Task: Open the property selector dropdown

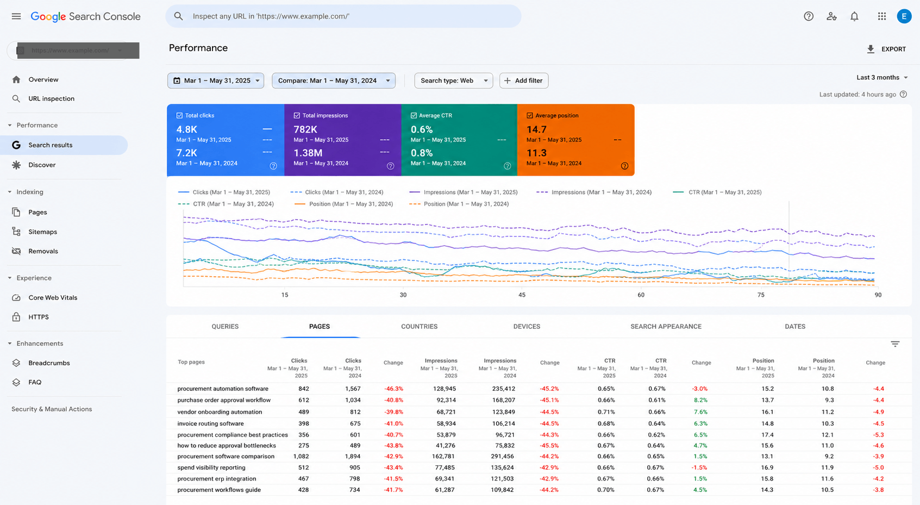Action: tap(73, 51)
